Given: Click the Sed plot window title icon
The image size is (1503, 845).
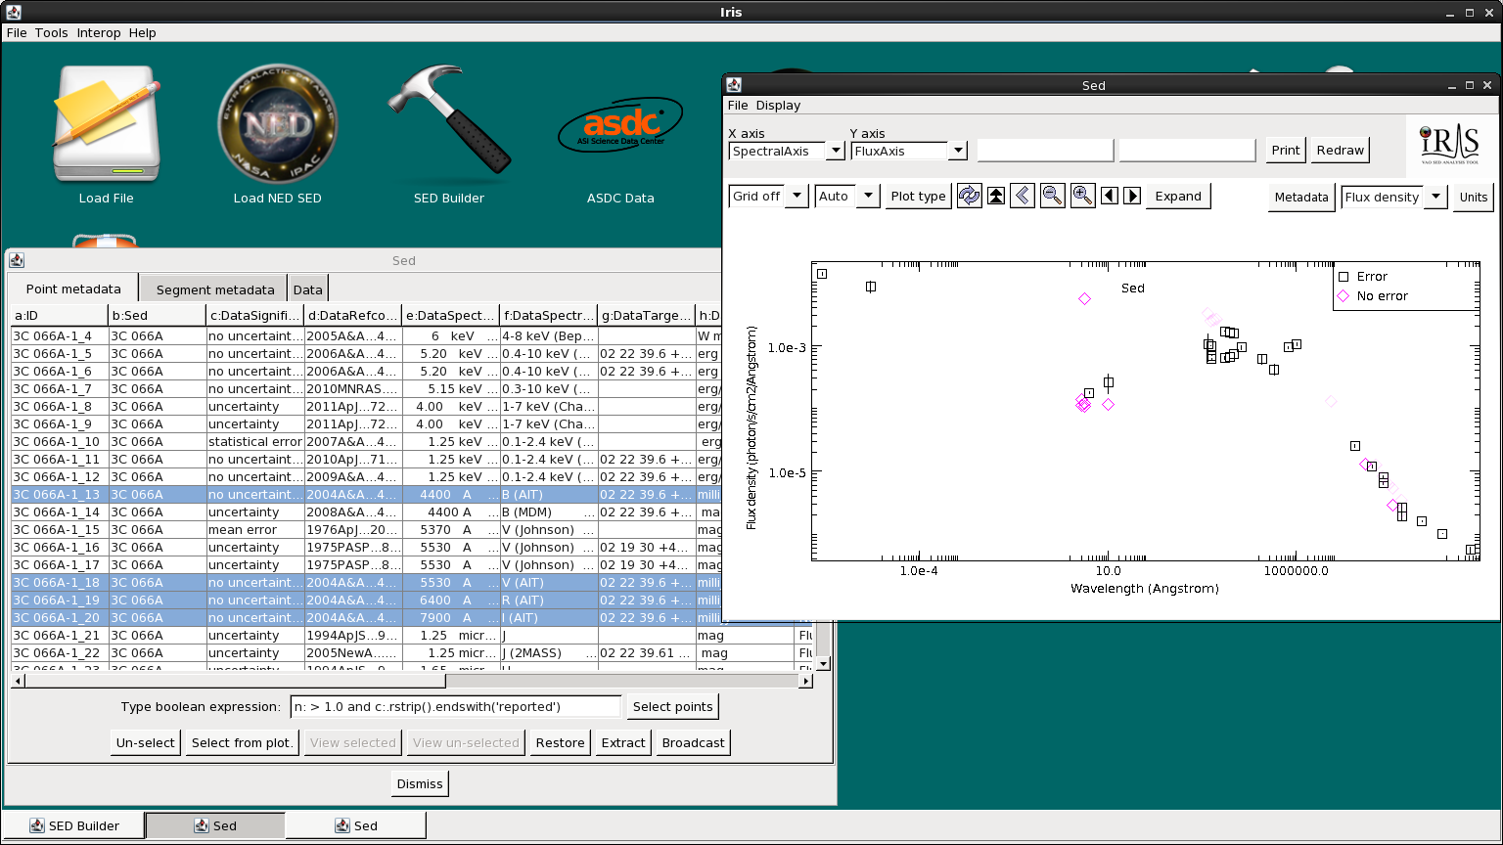Looking at the screenshot, I should 734,85.
